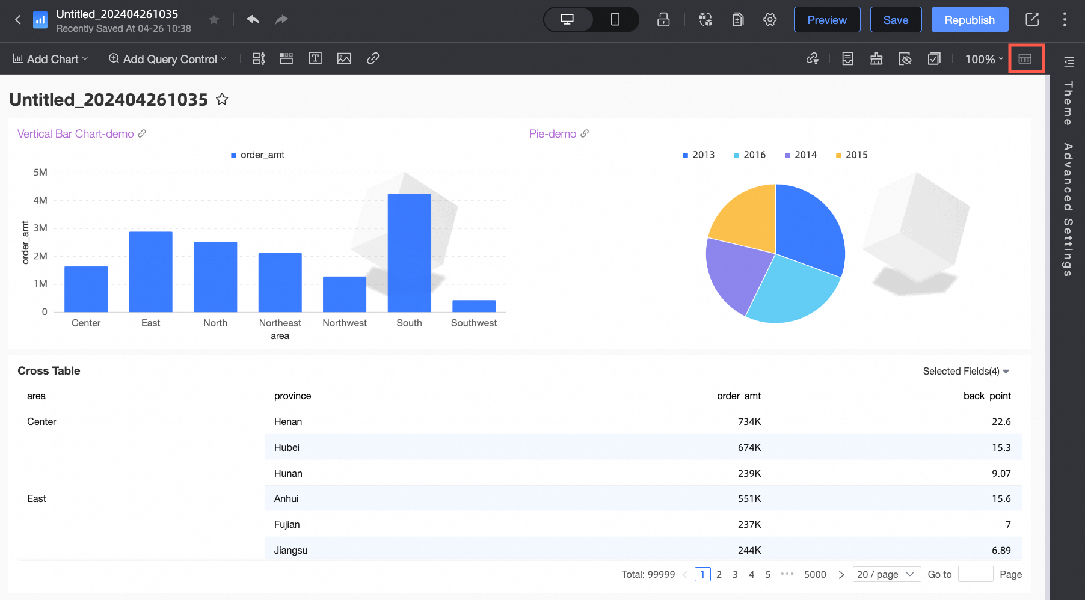
Task: Open the Add Chart dropdown
Action: 51,59
